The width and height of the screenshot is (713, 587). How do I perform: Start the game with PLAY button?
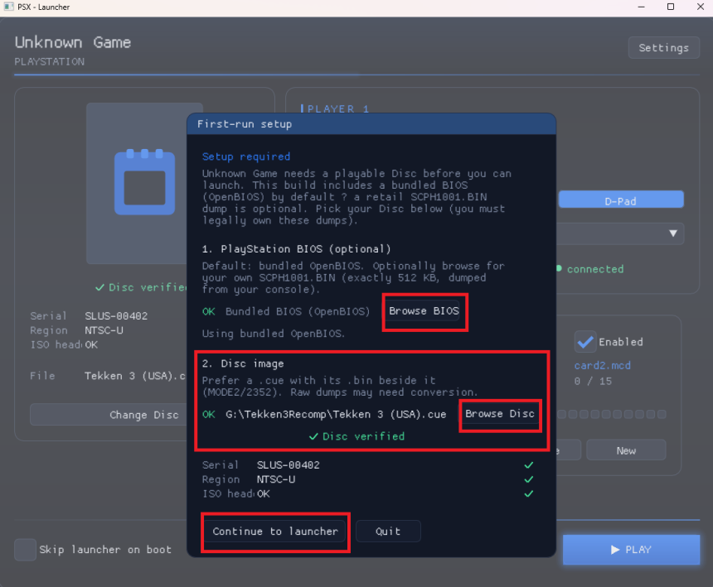pyautogui.click(x=631, y=549)
